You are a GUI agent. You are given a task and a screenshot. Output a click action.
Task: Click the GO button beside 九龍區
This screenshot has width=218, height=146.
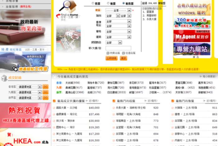point(45,92)
